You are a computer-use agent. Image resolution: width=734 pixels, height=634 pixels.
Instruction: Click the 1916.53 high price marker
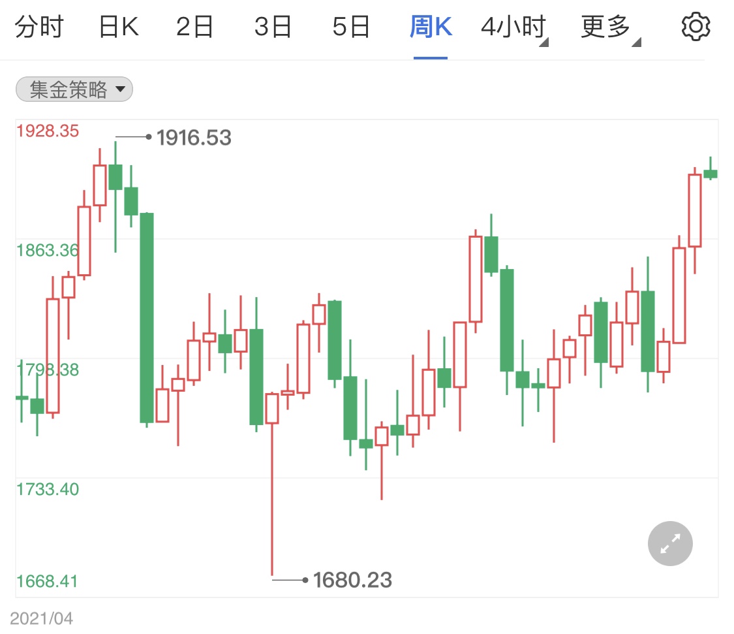(x=193, y=138)
